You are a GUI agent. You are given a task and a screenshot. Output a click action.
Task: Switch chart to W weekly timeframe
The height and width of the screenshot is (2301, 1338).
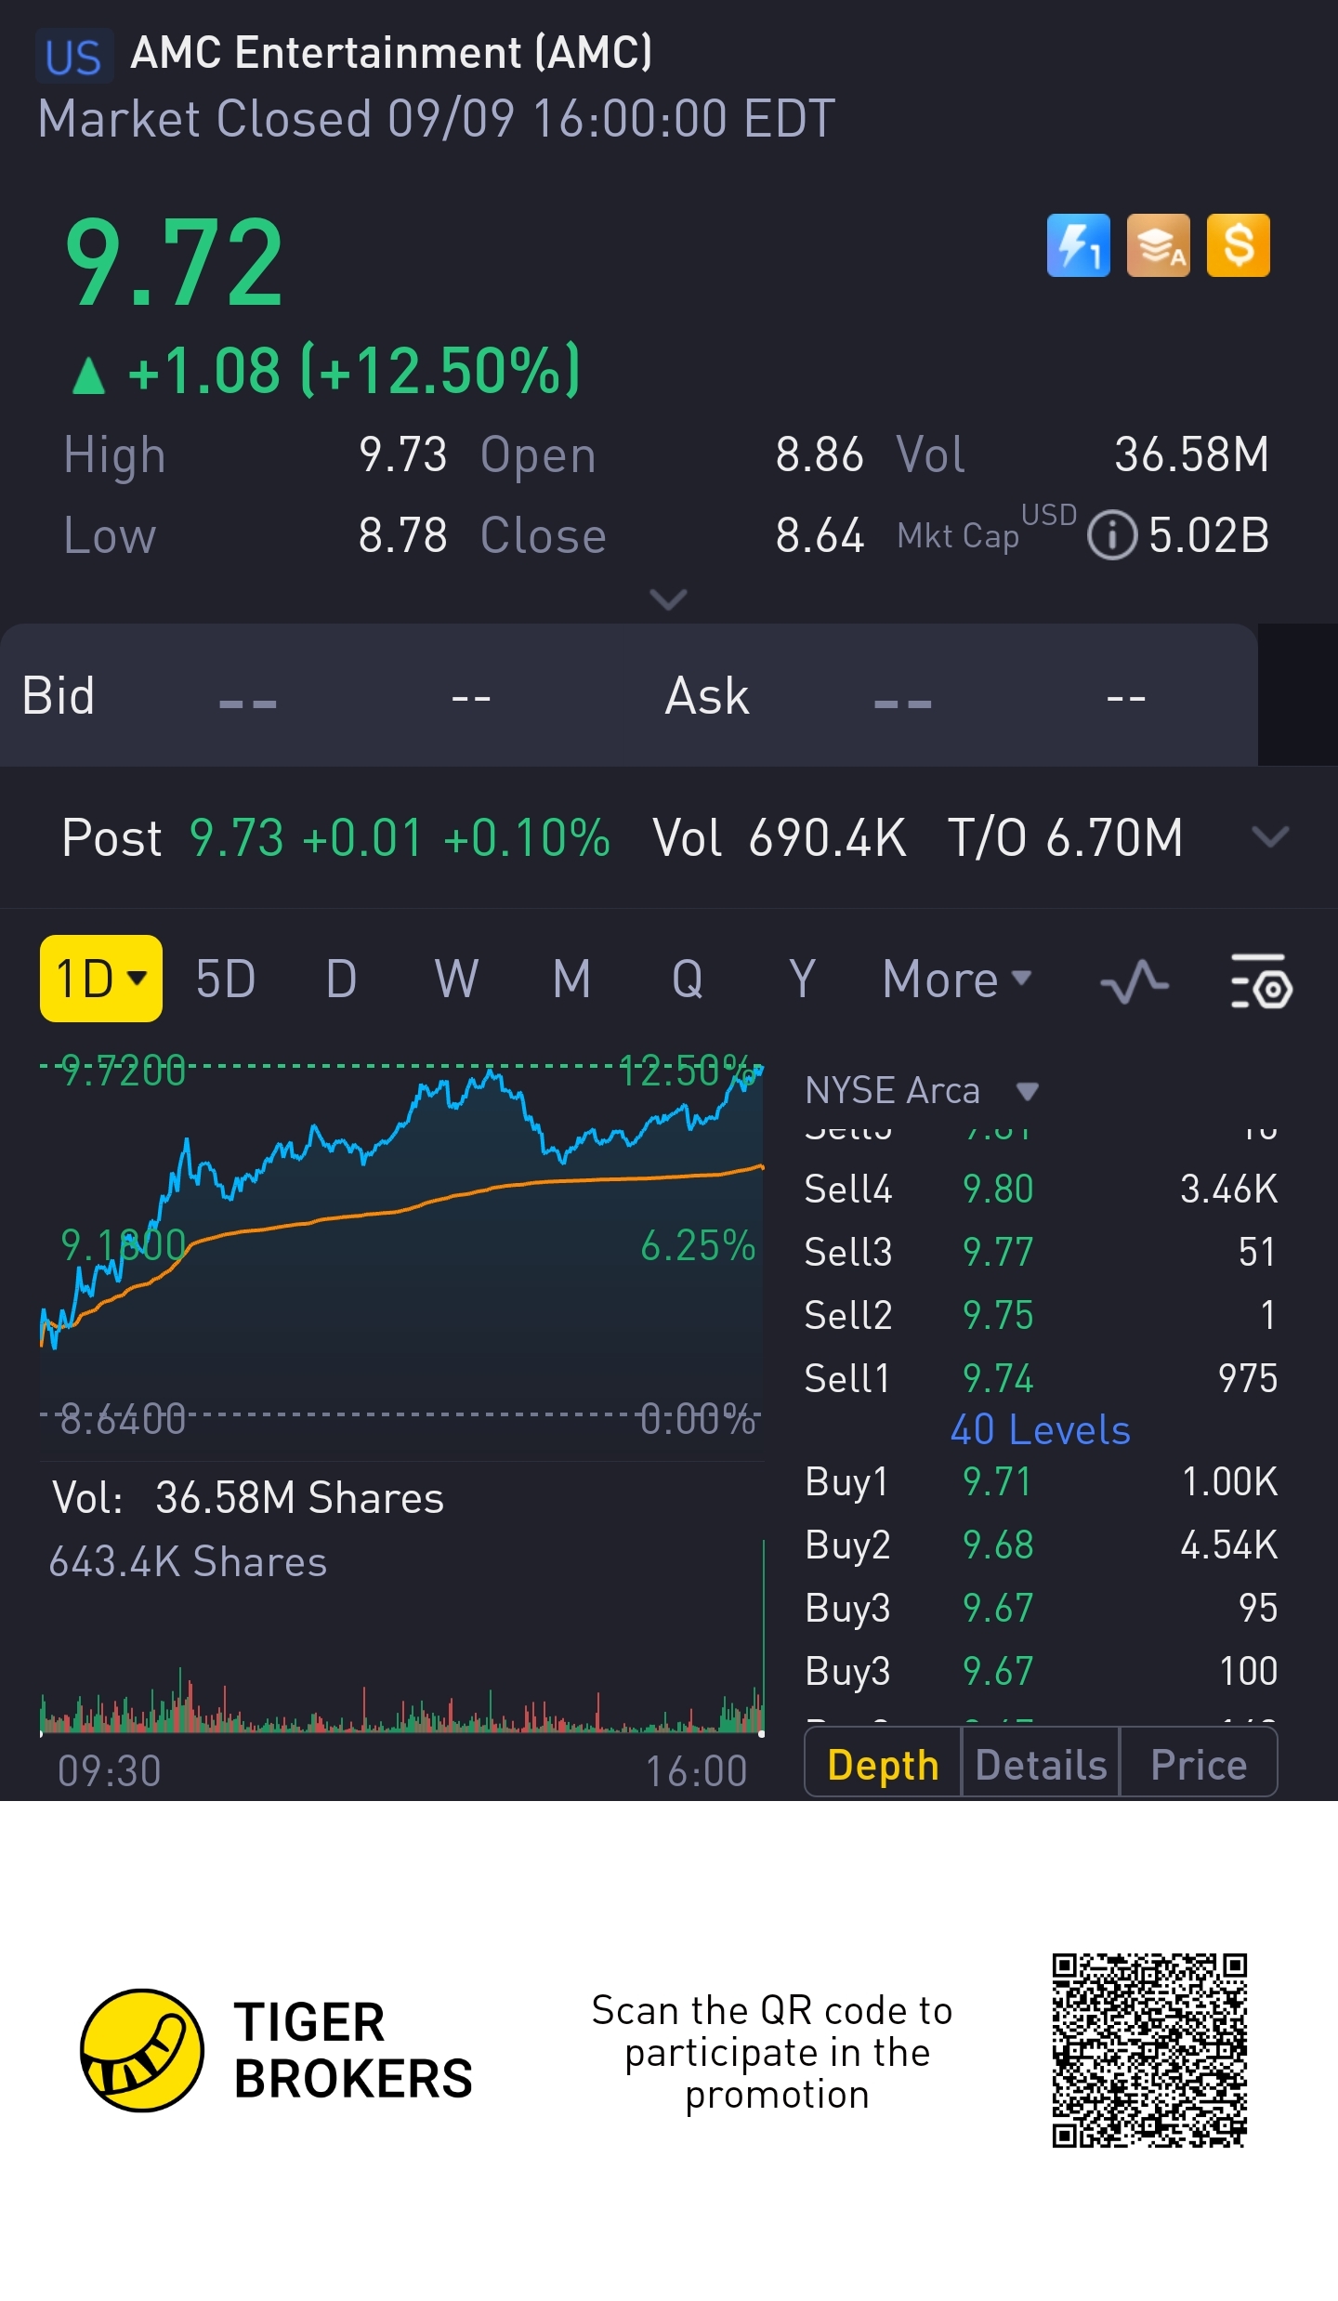point(456,980)
